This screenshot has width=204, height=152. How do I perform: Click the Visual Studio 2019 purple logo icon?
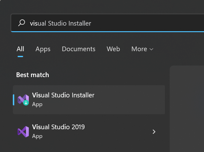click(x=23, y=132)
